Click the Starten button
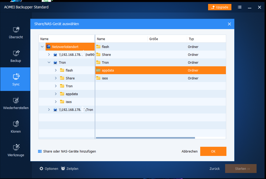Viewport: 266px width, 179px height. tap(241, 169)
